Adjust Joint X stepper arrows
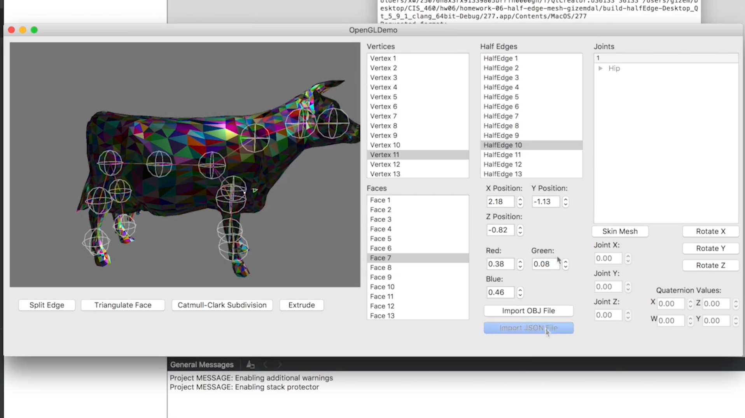Viewport: 745px width, 418px height. 628,258
